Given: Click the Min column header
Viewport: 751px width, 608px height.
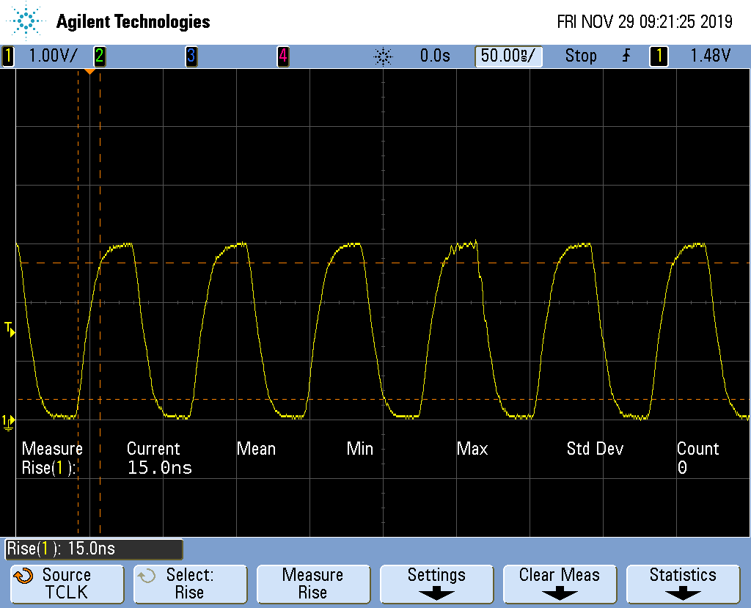Looking at the screenshot, I should click(x=359, y=449).
